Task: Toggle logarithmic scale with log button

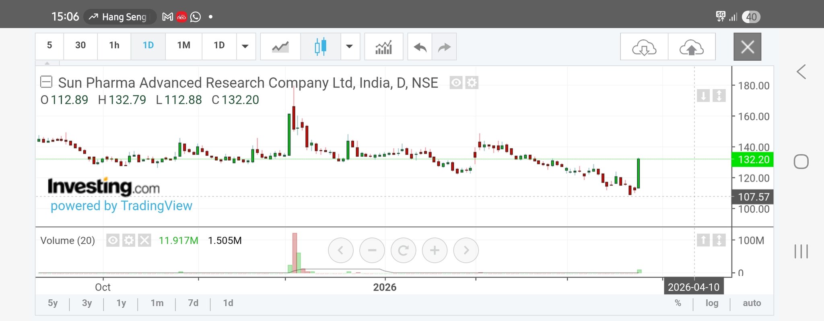Action: (712, 303)
